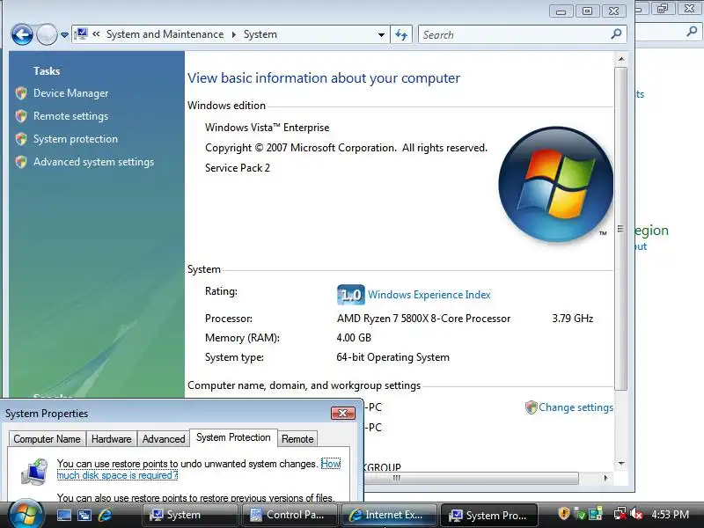
Task: Click the restore point computer icon
Action: [35, 472]
